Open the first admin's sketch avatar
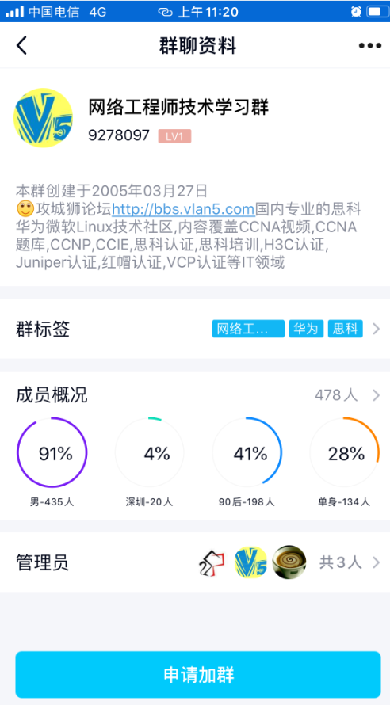 coord(212,562)
